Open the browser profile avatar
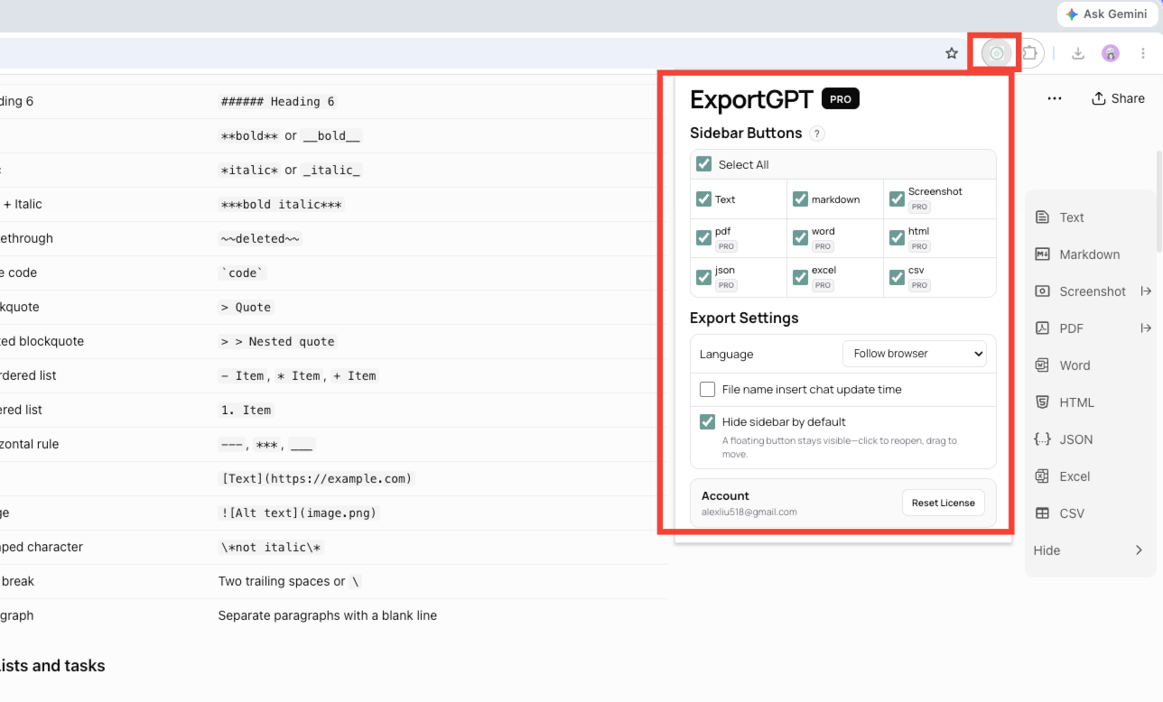The image size is (1163, 702). pyautogui.click(x=1111, y=53)
